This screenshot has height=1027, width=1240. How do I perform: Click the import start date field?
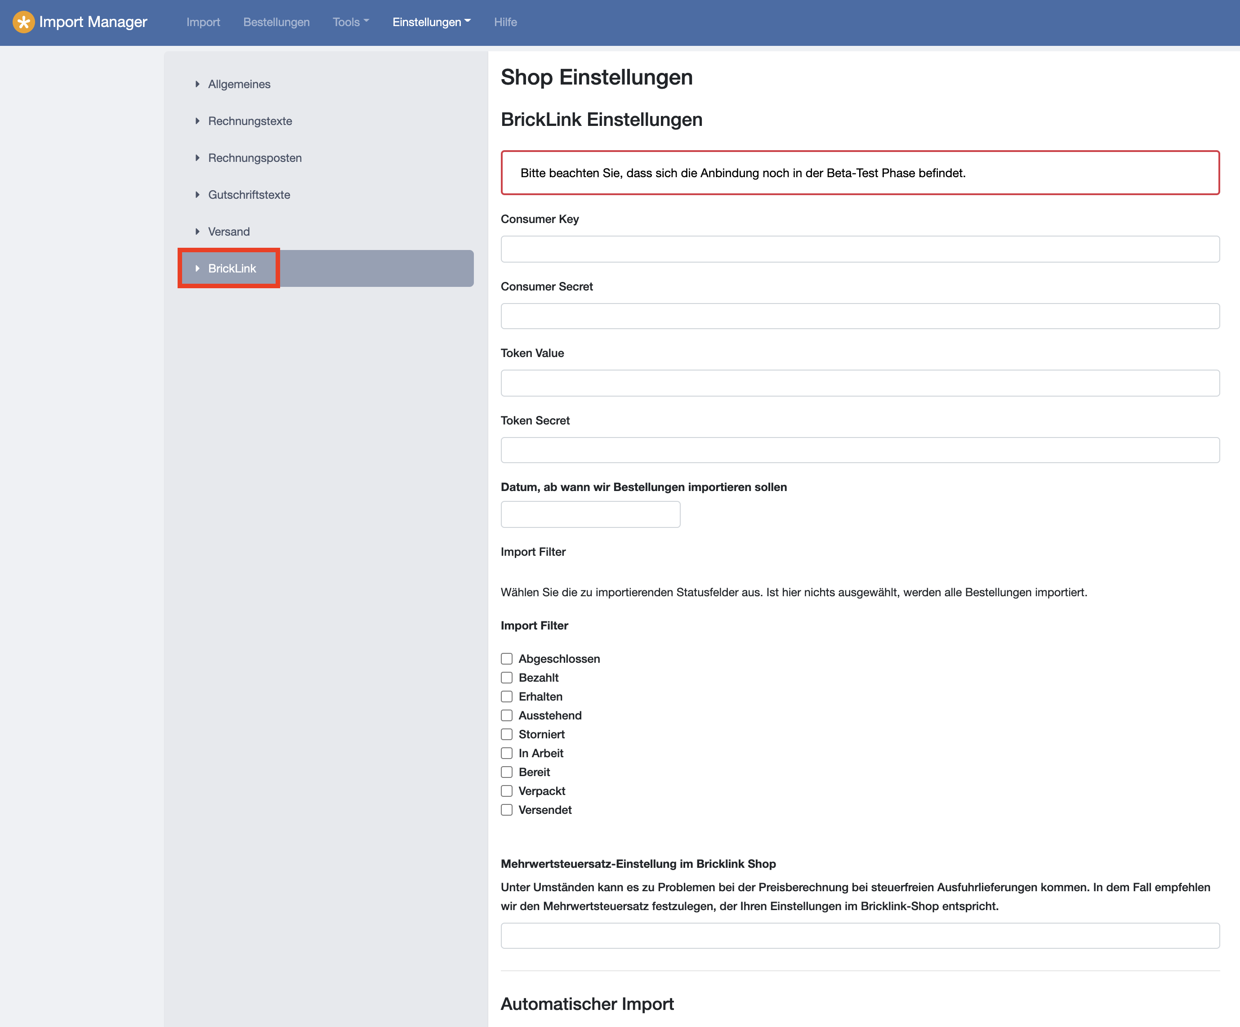coord(590,514)
